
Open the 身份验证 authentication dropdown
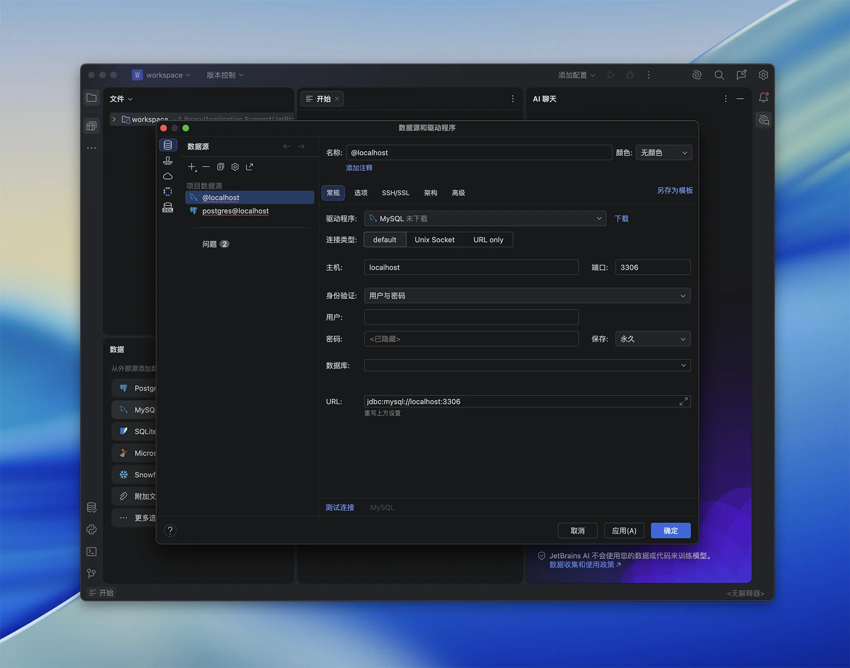tap(527, 296)
